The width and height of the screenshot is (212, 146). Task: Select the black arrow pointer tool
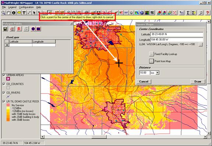34,13
